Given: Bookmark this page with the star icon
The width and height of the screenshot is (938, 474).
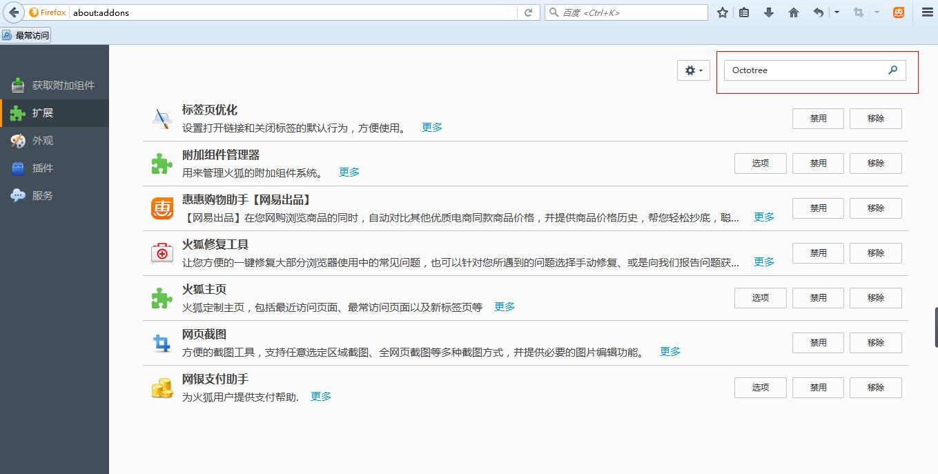Looking at the screenshot, I should click(x=723, y=12).
